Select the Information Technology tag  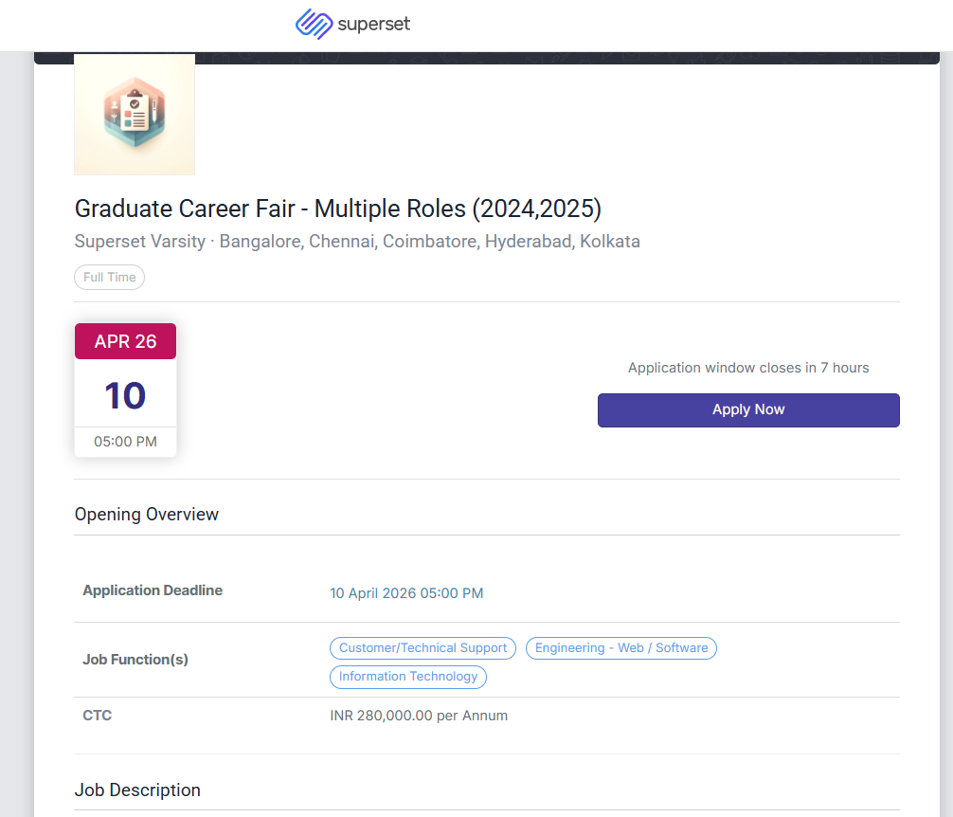coord(408,677)
